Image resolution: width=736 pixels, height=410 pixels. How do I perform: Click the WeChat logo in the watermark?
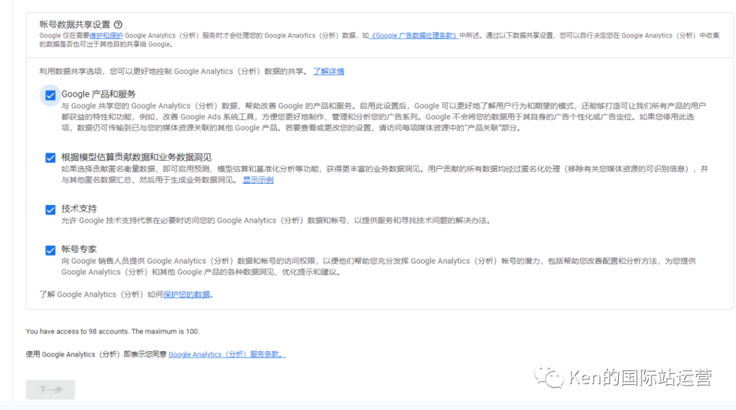549,377
